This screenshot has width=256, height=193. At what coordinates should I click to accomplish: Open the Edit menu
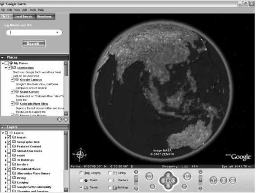(x=9, y=10)
